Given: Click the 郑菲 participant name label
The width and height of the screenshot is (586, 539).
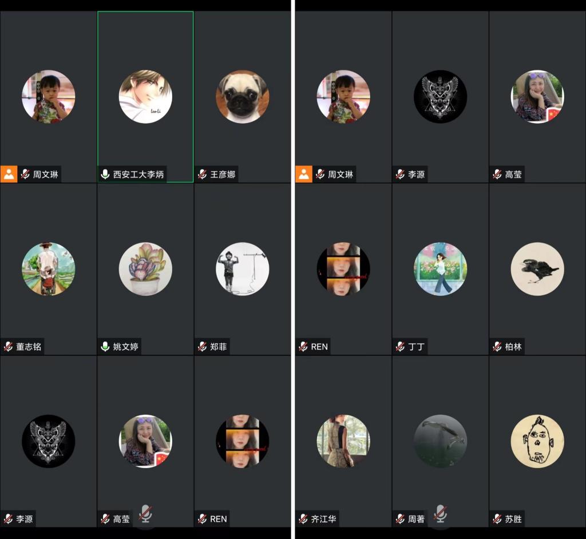Looking at the screenshot, I should click(x=218, y=347).
